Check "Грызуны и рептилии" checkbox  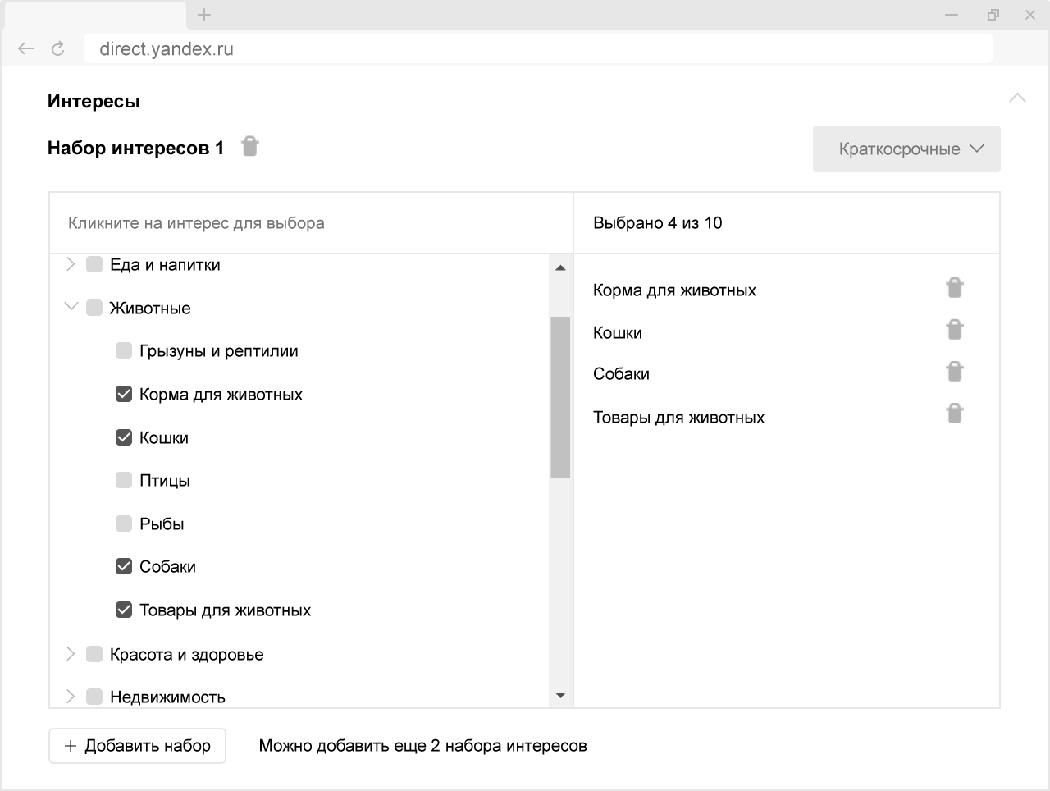(124, 350)
